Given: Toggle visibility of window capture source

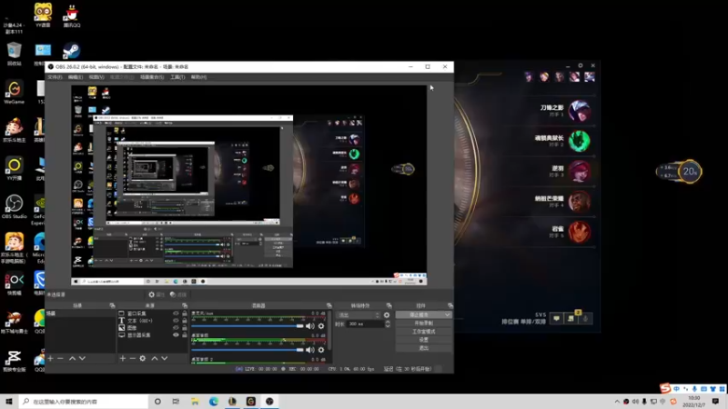Looking at the screenshot, I should (176, 314).
